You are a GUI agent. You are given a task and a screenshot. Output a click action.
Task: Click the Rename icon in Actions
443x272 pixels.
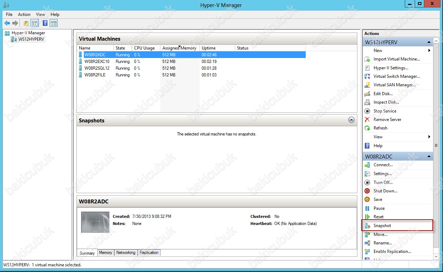pos(367,243)
